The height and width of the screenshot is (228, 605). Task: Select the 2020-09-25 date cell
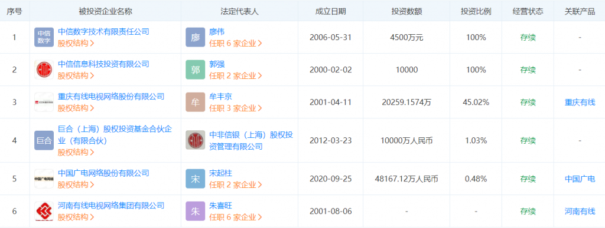click(x=331, y=179)
